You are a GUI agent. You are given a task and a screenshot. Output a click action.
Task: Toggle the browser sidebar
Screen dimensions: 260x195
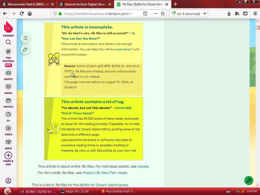point(245,14)
